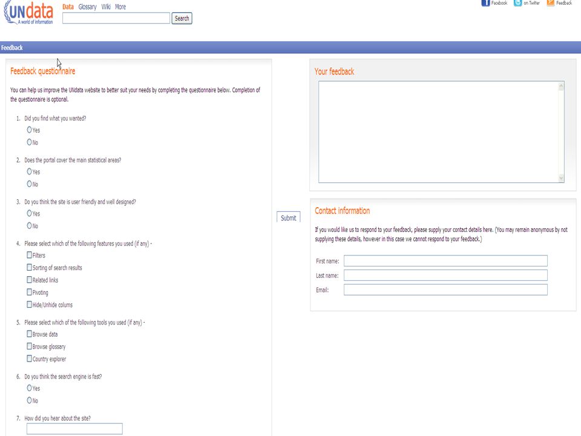Check Hide/Unhide colums checkbox
This screenshot has width=581, height=436.
(x=29, y=305)
